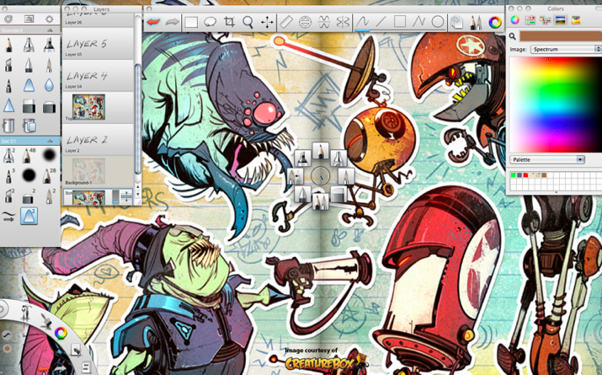Viewport: 602px width, 375px height.
Task: Select the Background-1 layer thumbnail
Action: pos(88,169)
